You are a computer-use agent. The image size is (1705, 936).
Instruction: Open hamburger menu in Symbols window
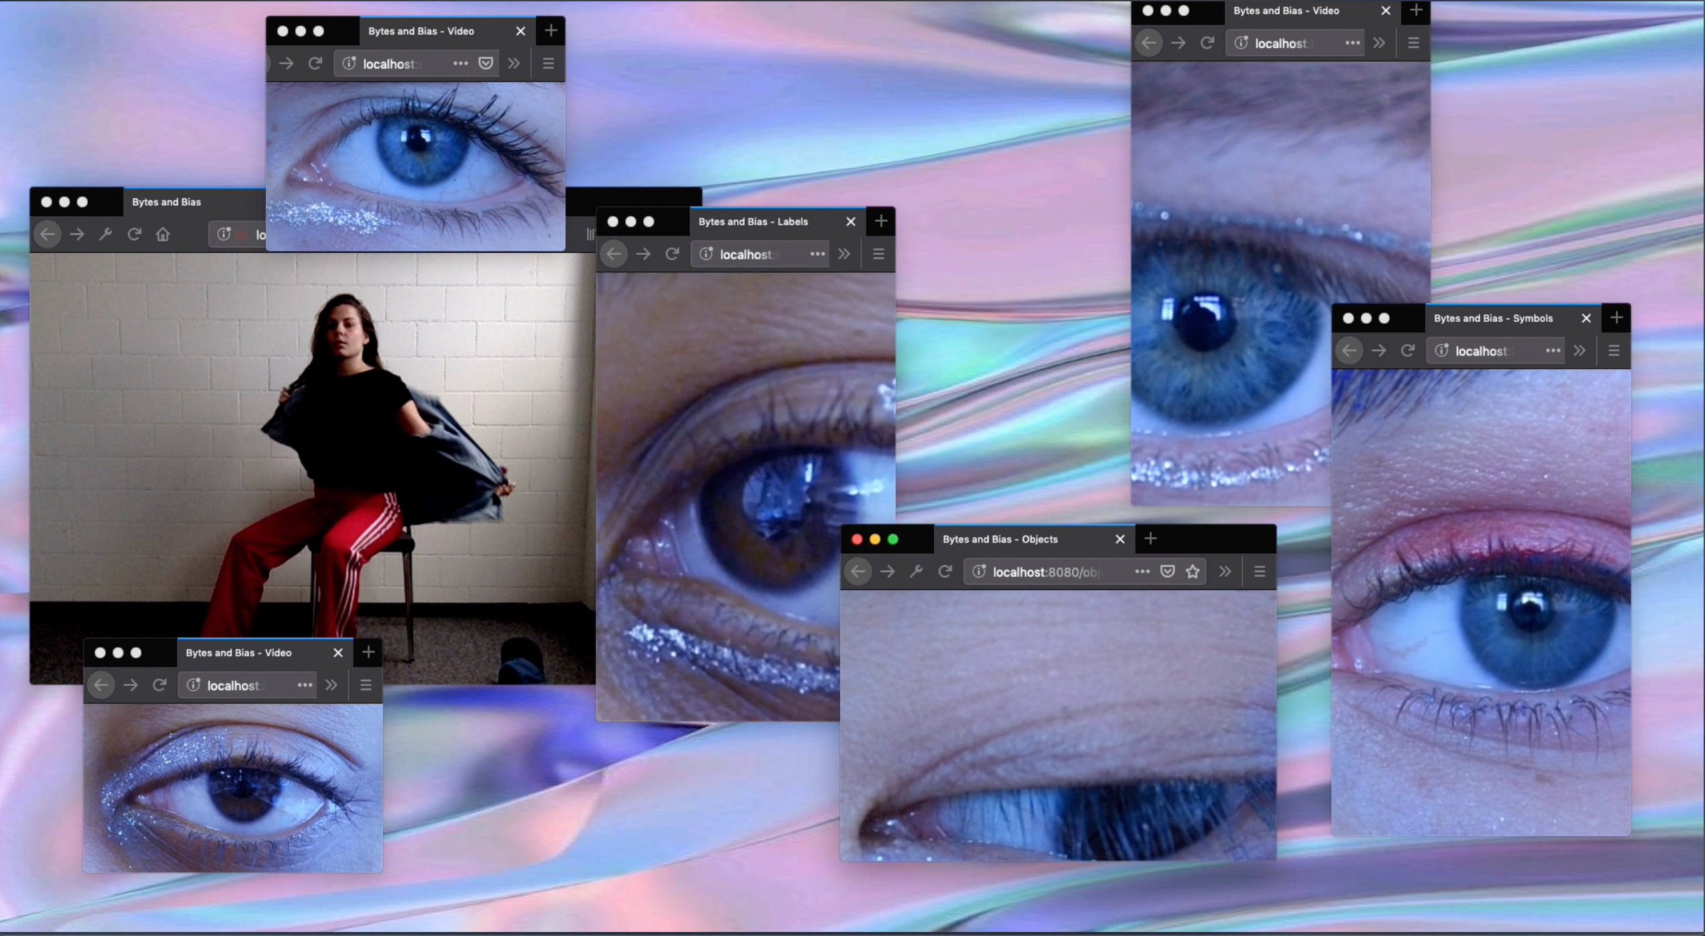click(x=1614, y=351)
